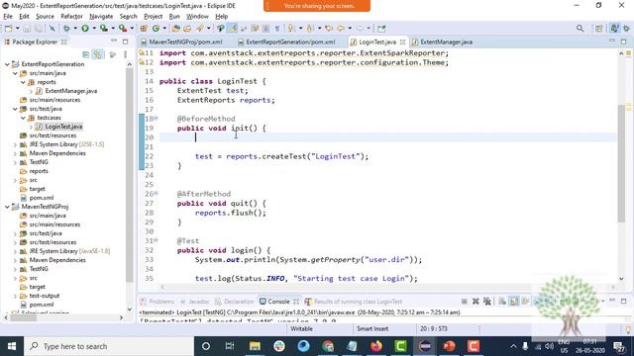Viewport: 634px width, 356px height.
Task: Open the Refactor menu
Action: pos(71,16)
